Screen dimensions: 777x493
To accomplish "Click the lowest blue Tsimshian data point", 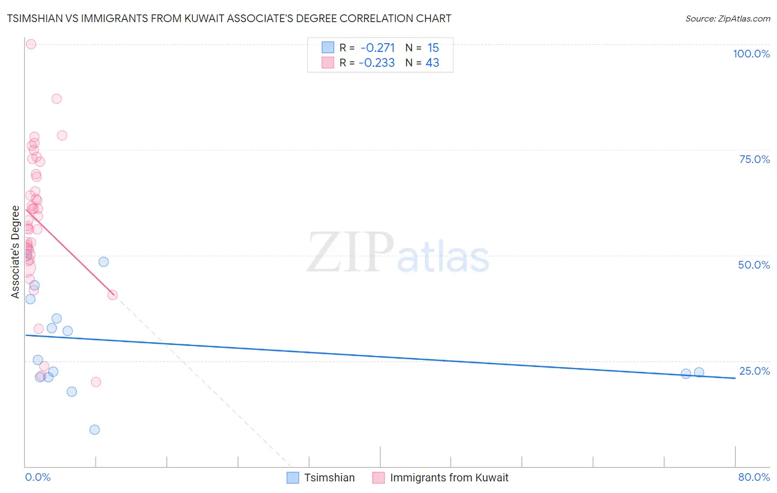I will pyautogui.click(x=95, y=429).
